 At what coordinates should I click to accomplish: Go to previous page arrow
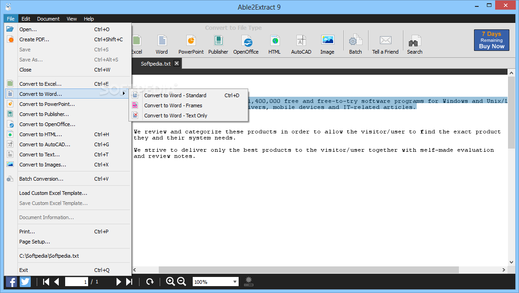pyautogui.click(x=56, y=282)
